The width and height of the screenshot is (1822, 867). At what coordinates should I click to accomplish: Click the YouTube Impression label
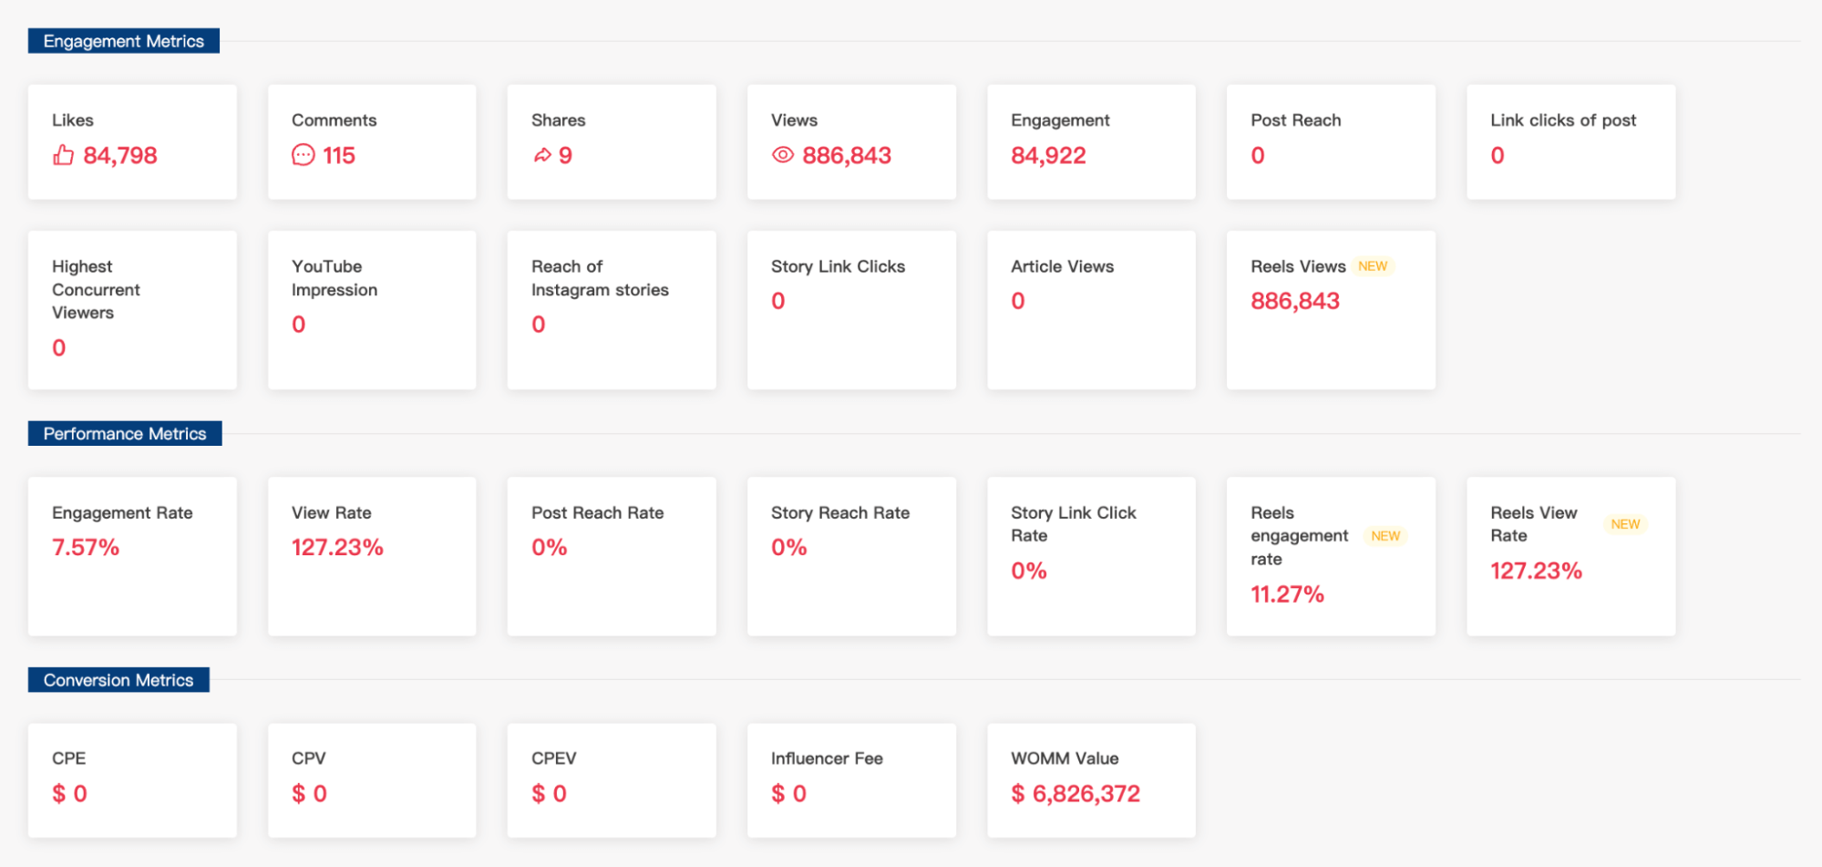coord(335,278)
